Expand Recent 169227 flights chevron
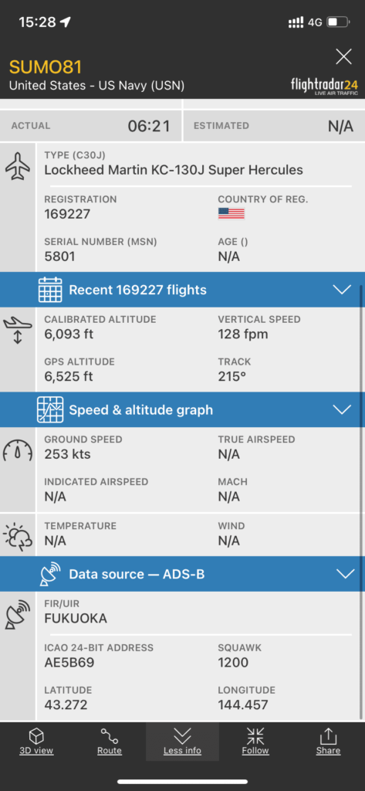Screen dimensions: 365x791 click(343, 290)
